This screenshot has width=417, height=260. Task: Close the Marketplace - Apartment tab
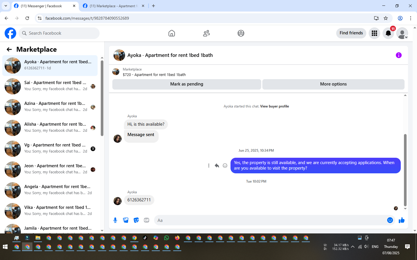[x=143, y=6]
